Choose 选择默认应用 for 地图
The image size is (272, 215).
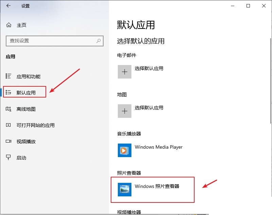[x=149, y=108]
